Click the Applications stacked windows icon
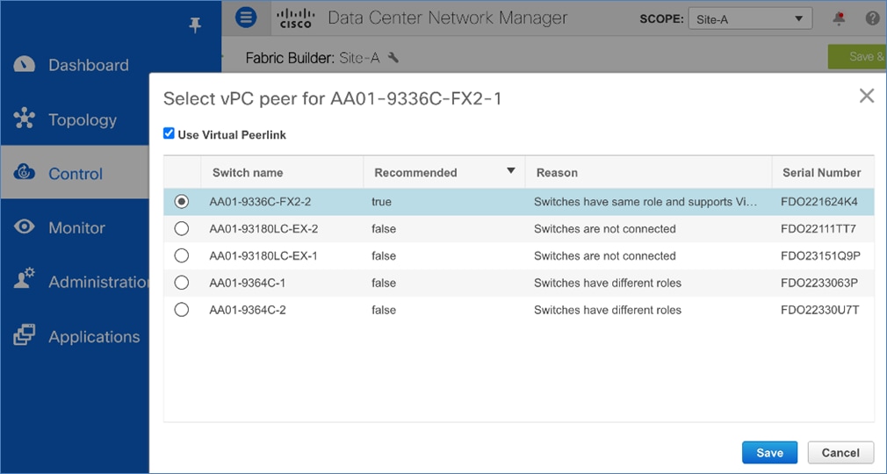Viewport: 887px width, 474px height. click(25, 334)
